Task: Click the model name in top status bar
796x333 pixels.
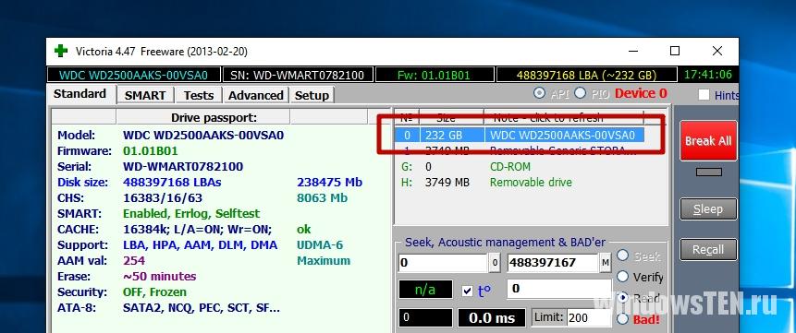Action: pos(134,75)
